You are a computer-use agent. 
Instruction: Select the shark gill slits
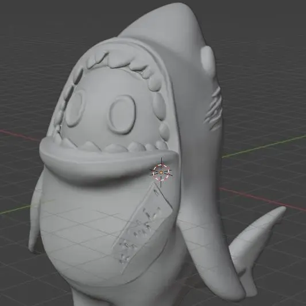(214, 109)
